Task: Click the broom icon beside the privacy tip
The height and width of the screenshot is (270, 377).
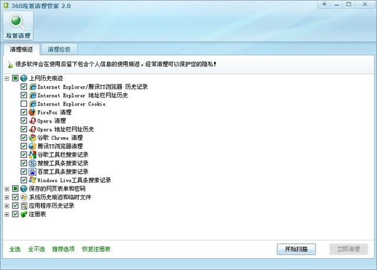Action: tap(10, 64)
